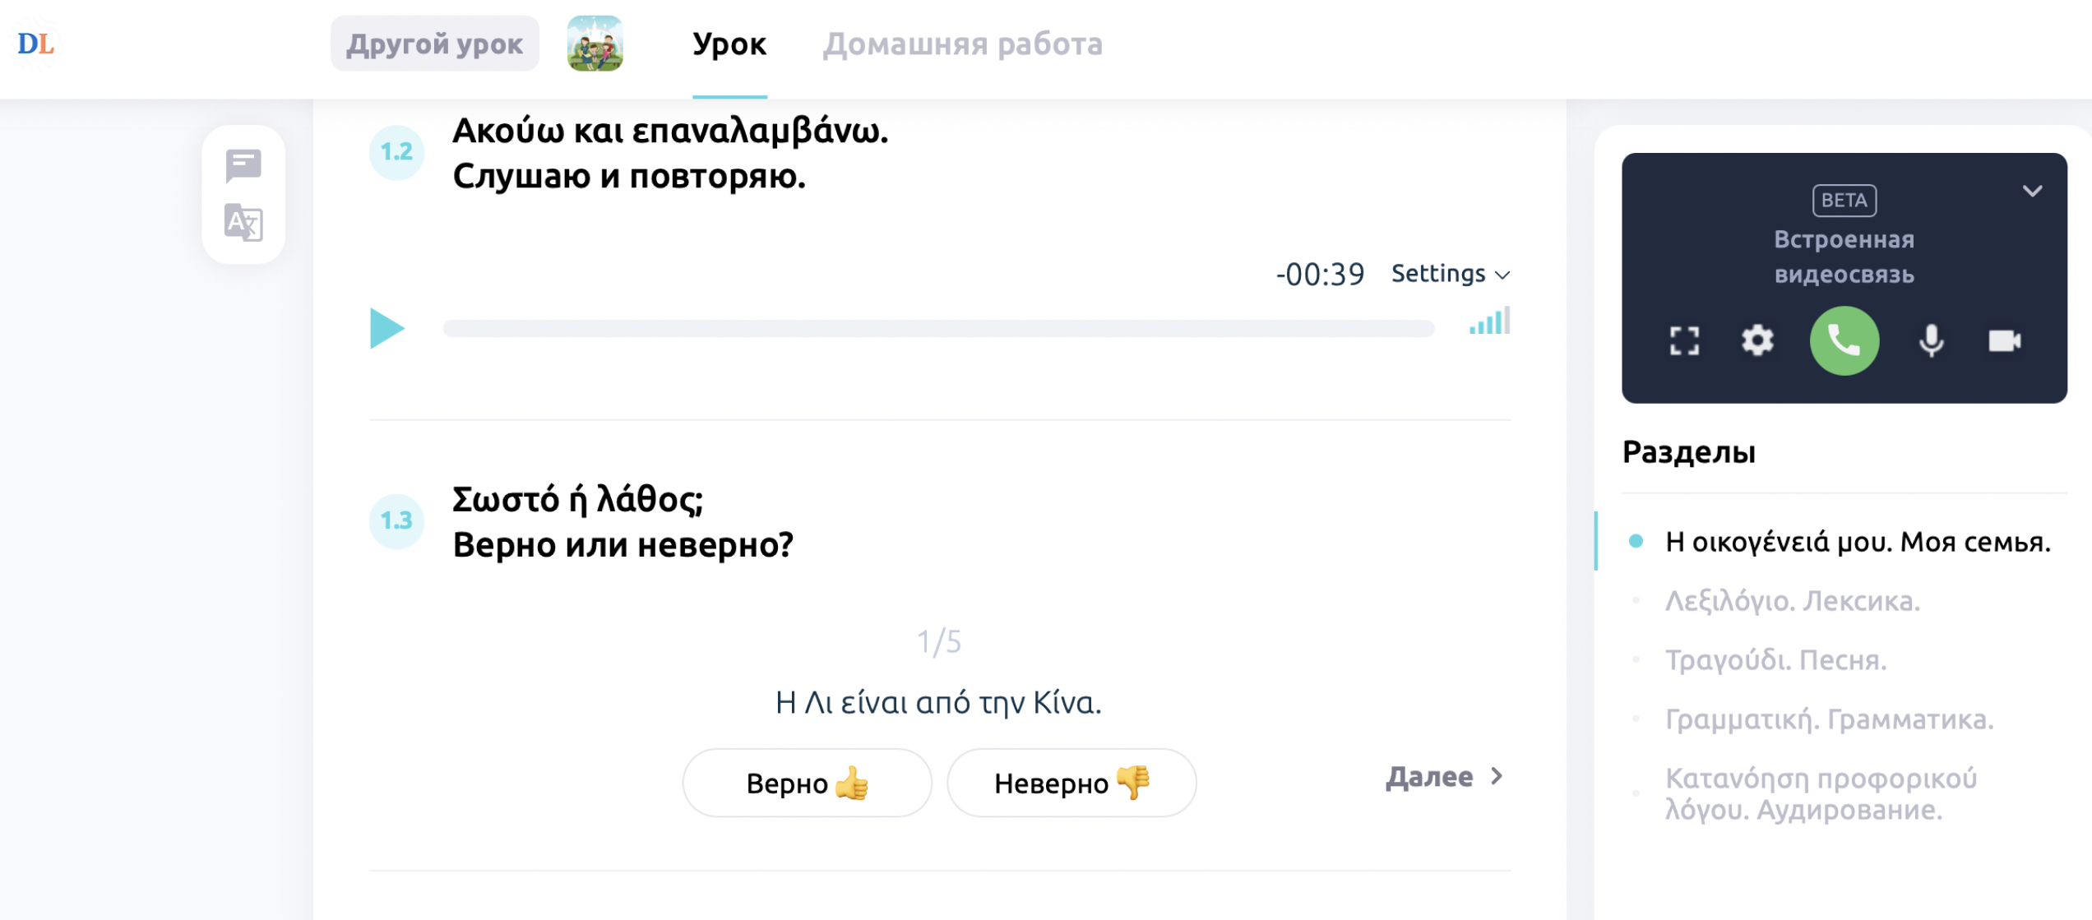Adjust the audio volume bars
Screen dimensions: 2092x920
pyautogui.click(x=1490, y=322)
